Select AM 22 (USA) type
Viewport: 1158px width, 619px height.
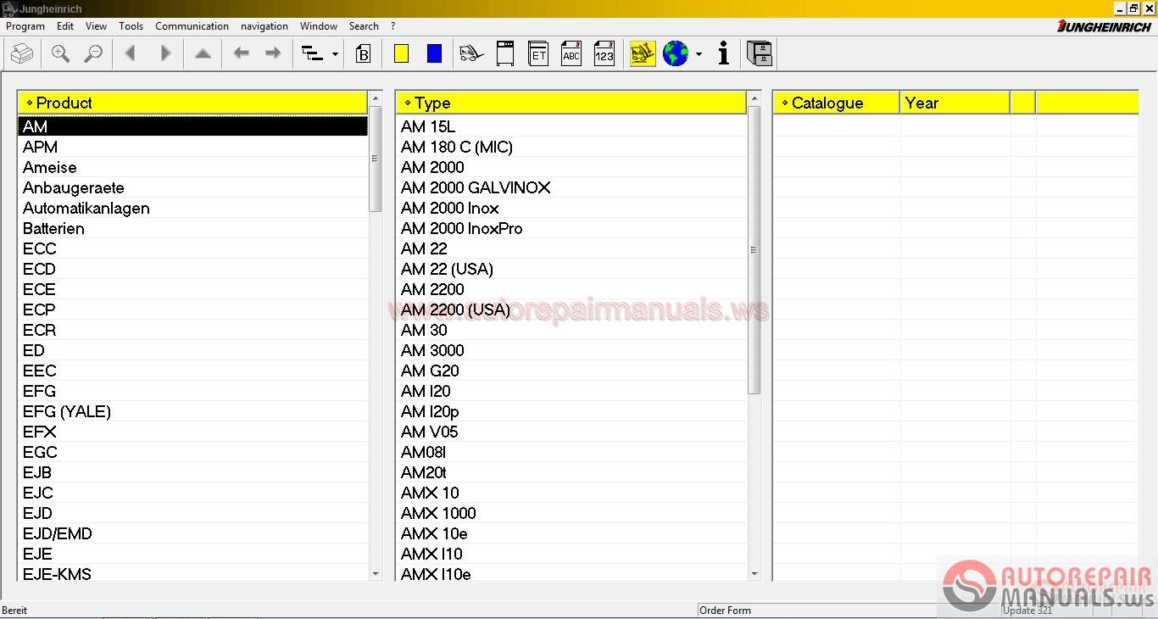pos(571,269)
